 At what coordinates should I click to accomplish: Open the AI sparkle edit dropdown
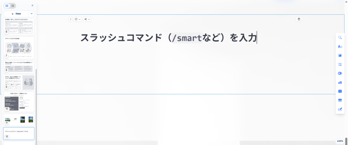[87, 19]
